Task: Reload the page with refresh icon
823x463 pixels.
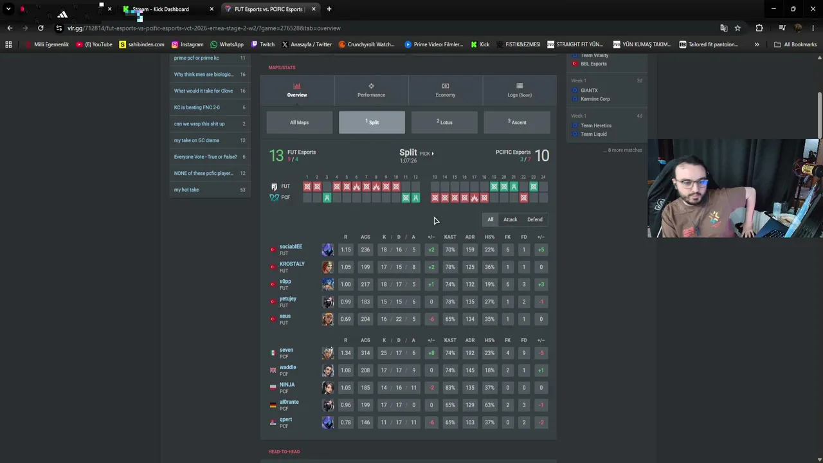Action: [41, 28]
